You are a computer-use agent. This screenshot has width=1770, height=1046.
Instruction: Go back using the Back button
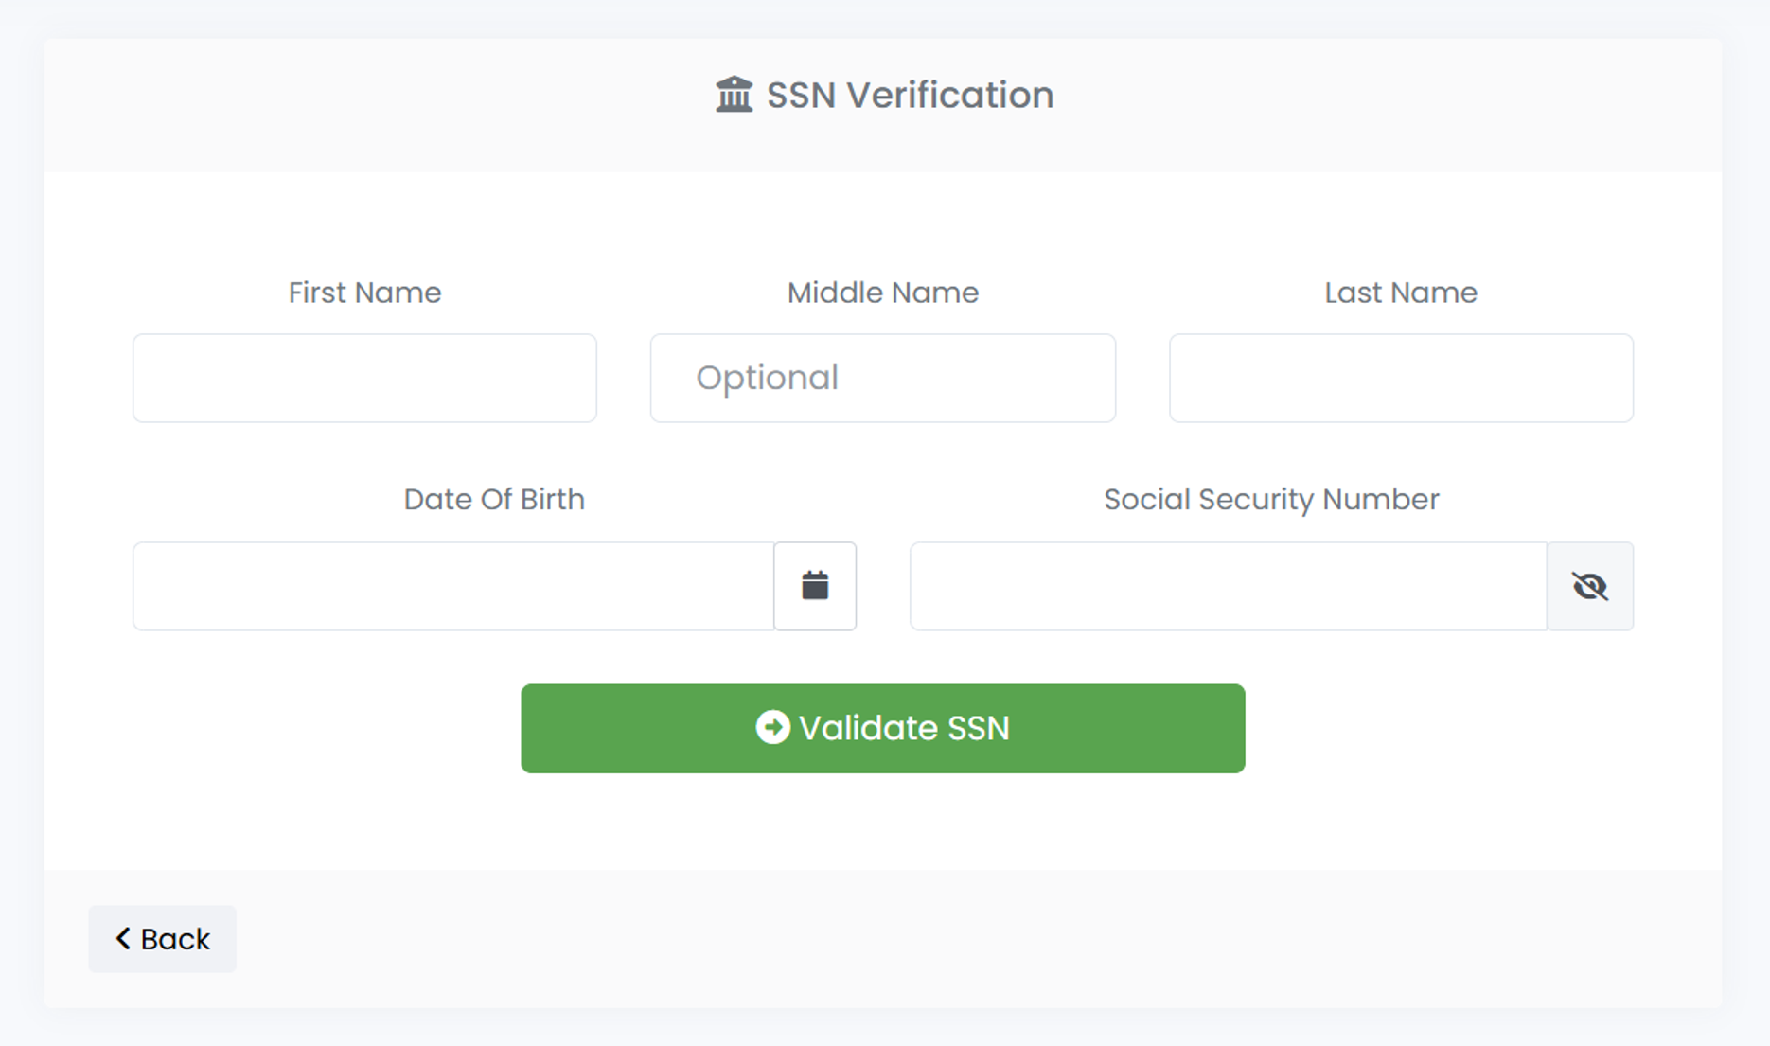163,939
